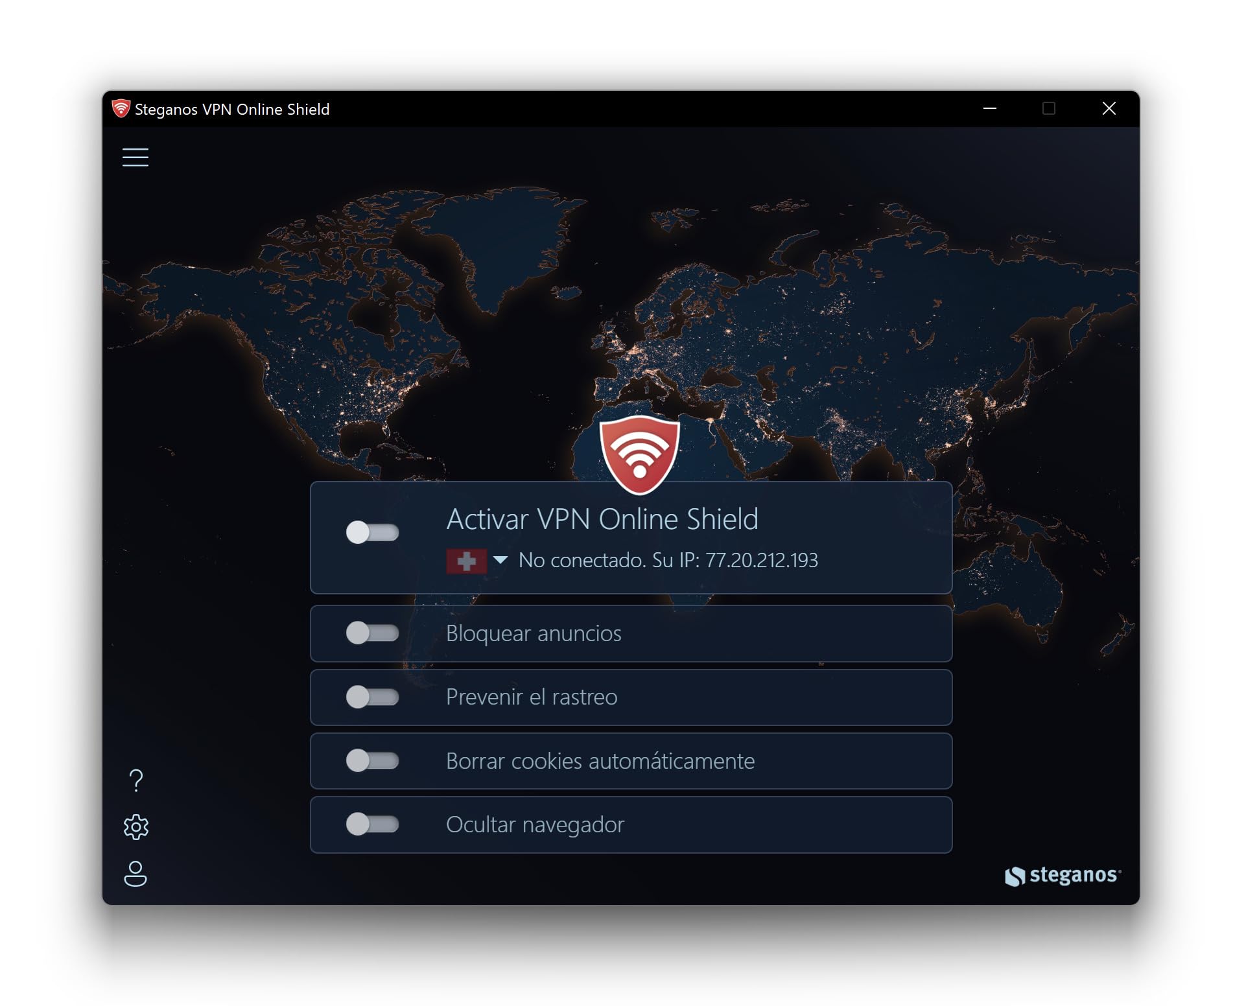Click the Switzerland flag icon
This screenshot has height=1006, width=1246.
point(466,561)
